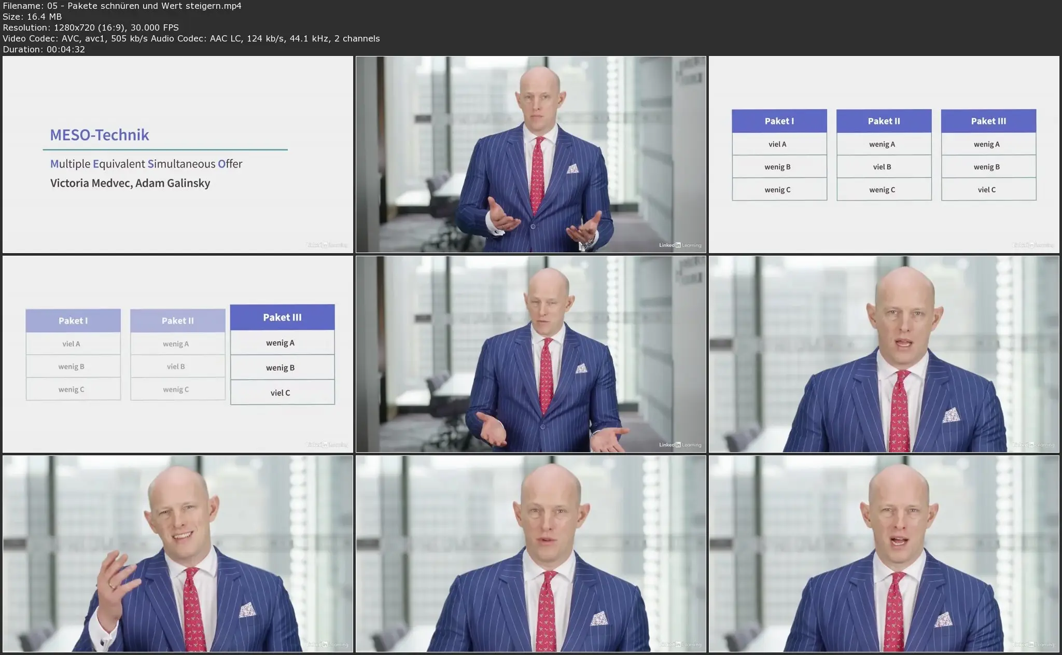The width and height of the screenshot is (1062, 655).
Task: Click 'viel C' cell in highlighted Paket III
Action: tap(281, 393)
